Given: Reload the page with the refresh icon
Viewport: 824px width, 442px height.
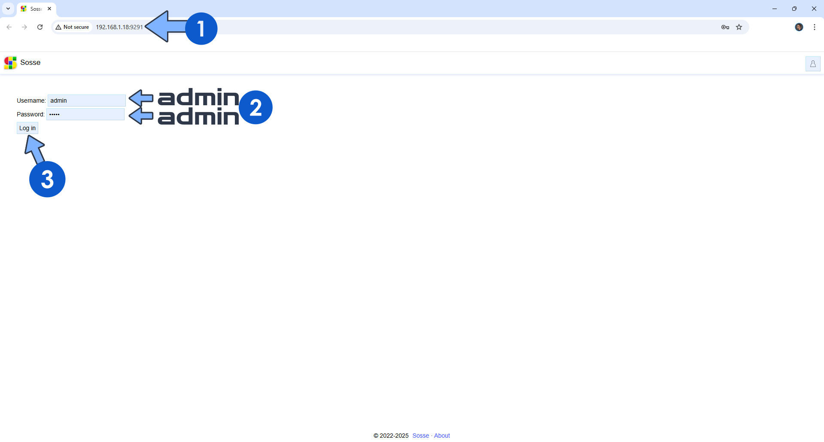Looking at the screenshot, I should pos(40,27).
